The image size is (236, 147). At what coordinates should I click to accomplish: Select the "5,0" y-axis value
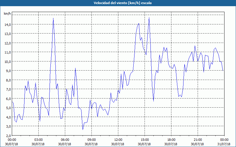pos(8,108)
